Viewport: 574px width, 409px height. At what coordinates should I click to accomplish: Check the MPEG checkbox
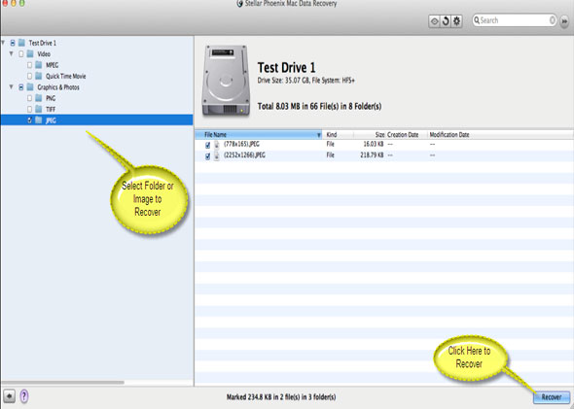(29, 65)
